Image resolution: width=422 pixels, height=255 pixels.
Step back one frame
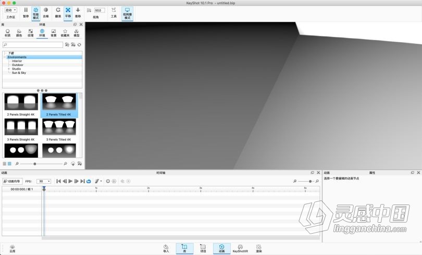tap(65, 182)
